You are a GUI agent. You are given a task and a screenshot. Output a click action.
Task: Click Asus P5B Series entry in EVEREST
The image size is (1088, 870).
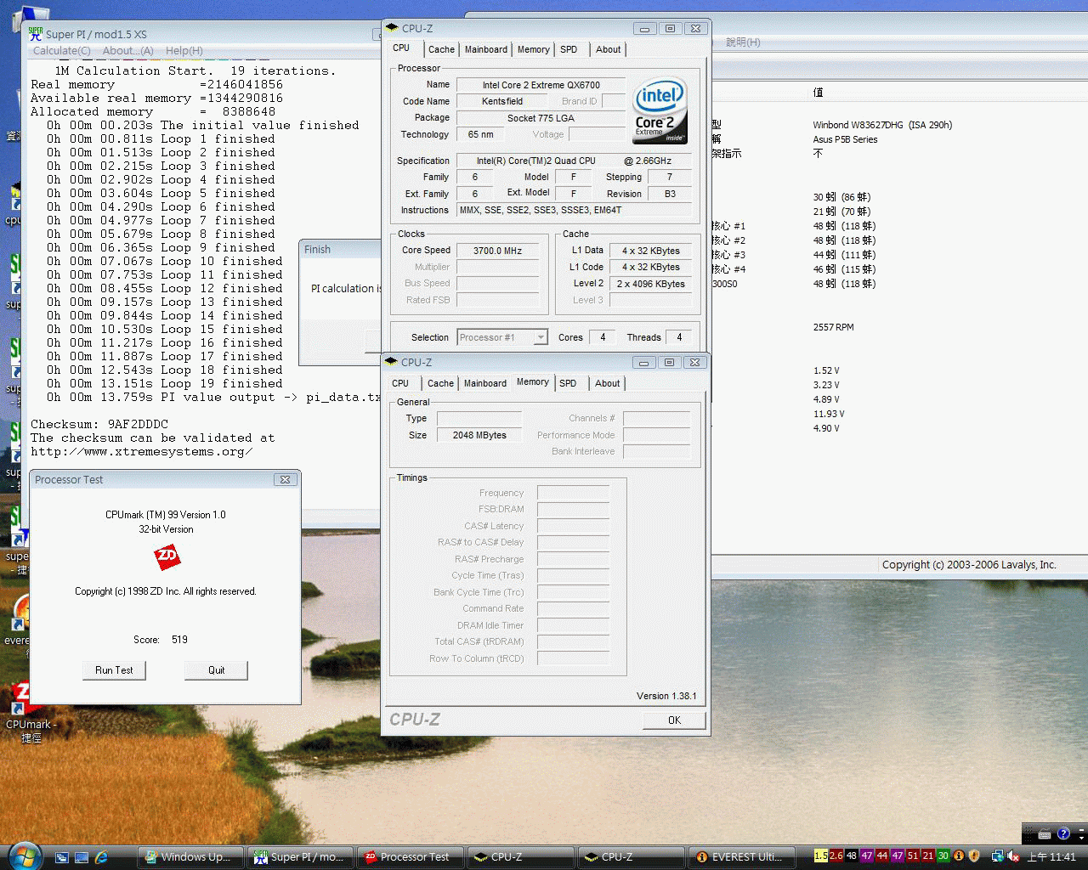pos(845,139)
